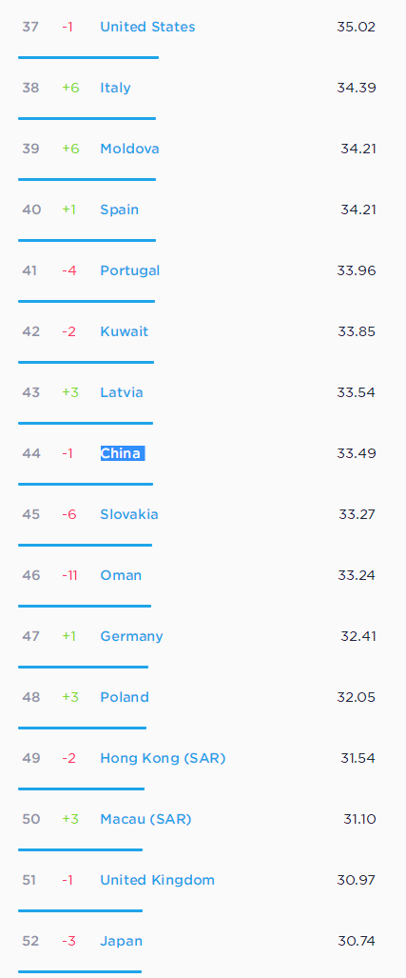Select Oman from the list

click(121, 575)
